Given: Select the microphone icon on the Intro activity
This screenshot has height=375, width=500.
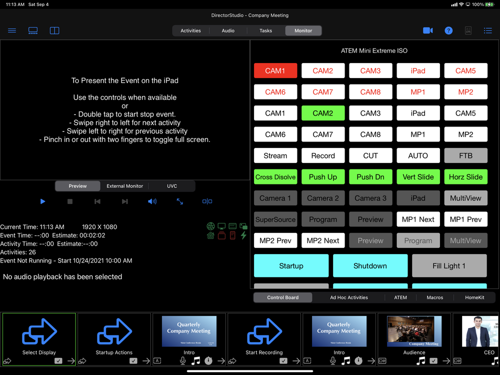Looking at the screenshot, I should point(182,360).
